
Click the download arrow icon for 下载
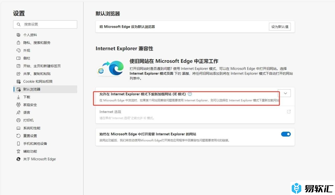pyautogui.click(x=18, y=97)
